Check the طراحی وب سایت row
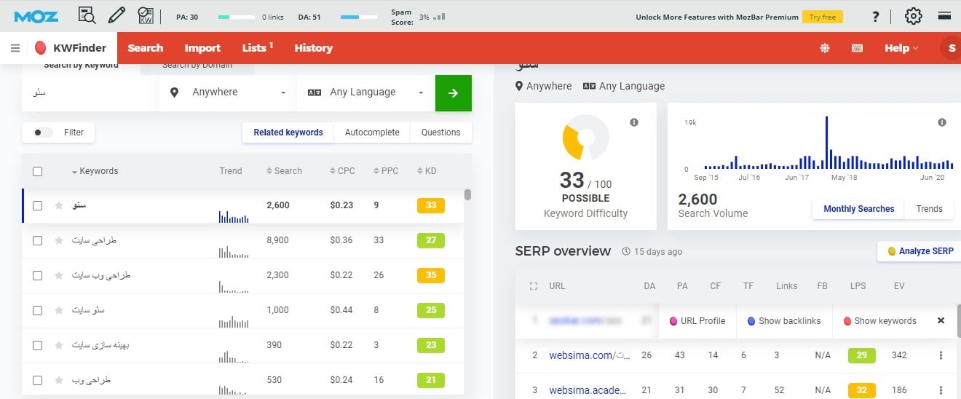Screen dimensions: 961x399 point(37,275)
